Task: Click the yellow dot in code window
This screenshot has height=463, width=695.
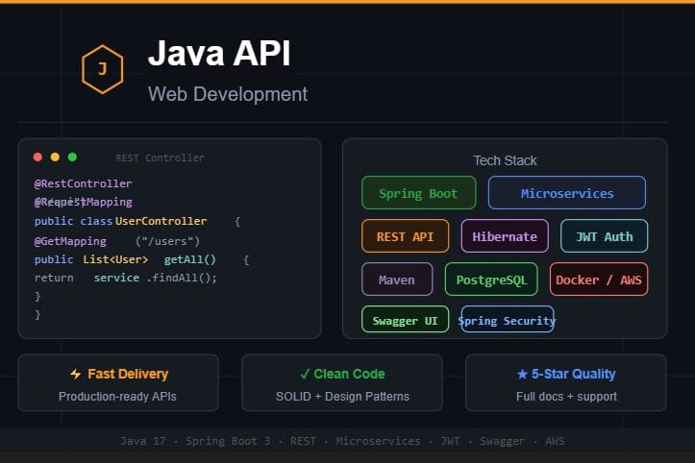Action: (x=55, y=157)
